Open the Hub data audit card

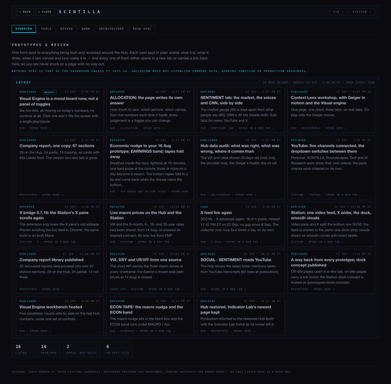pyautogui.click(x=241, y=167)
